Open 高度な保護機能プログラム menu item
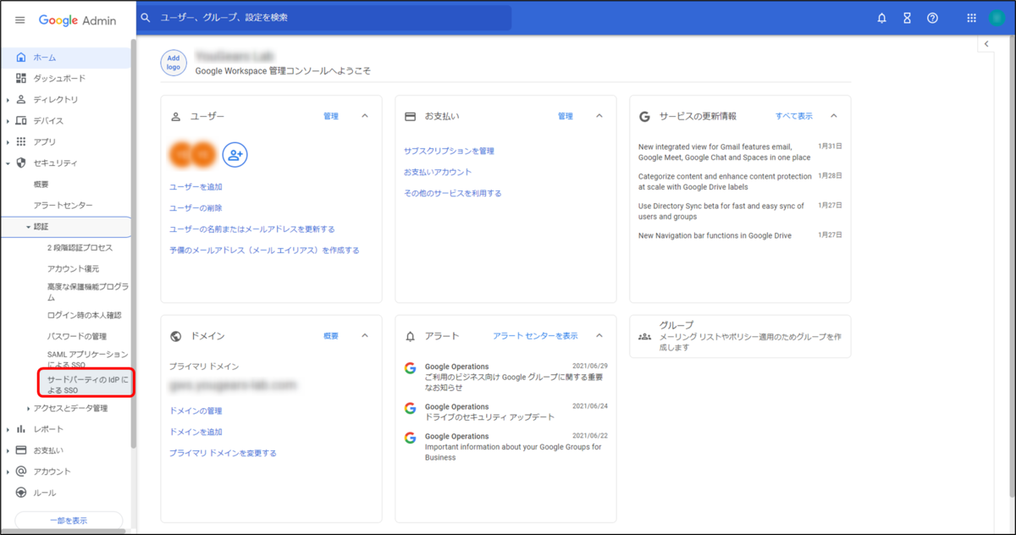 tap(88, 293)
